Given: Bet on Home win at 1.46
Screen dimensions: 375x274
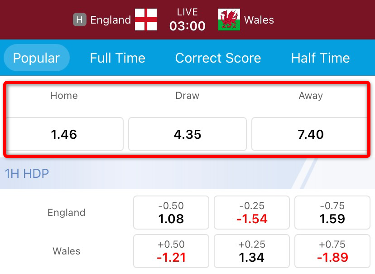Looking at the screenshot, I should click(64, 134).
